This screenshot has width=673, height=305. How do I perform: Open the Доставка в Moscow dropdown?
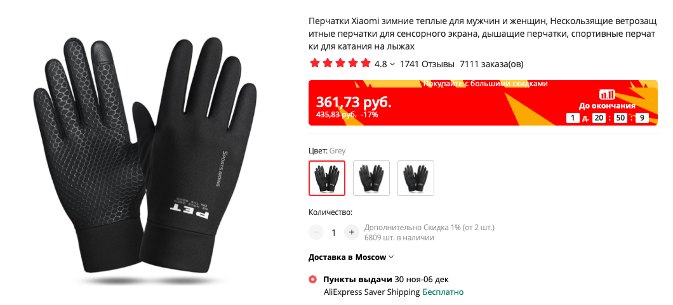coord(351,257)
